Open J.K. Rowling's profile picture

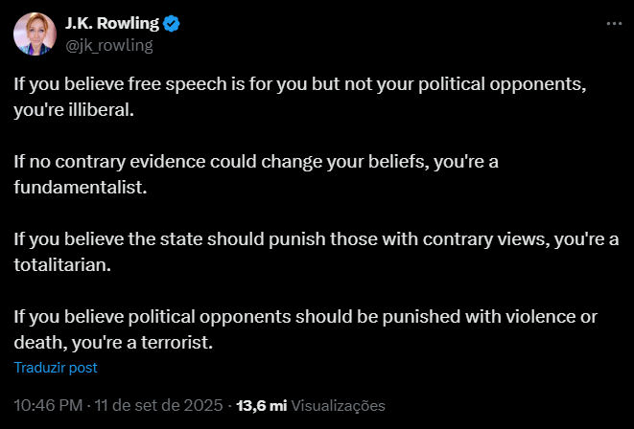tap(32, 34)
